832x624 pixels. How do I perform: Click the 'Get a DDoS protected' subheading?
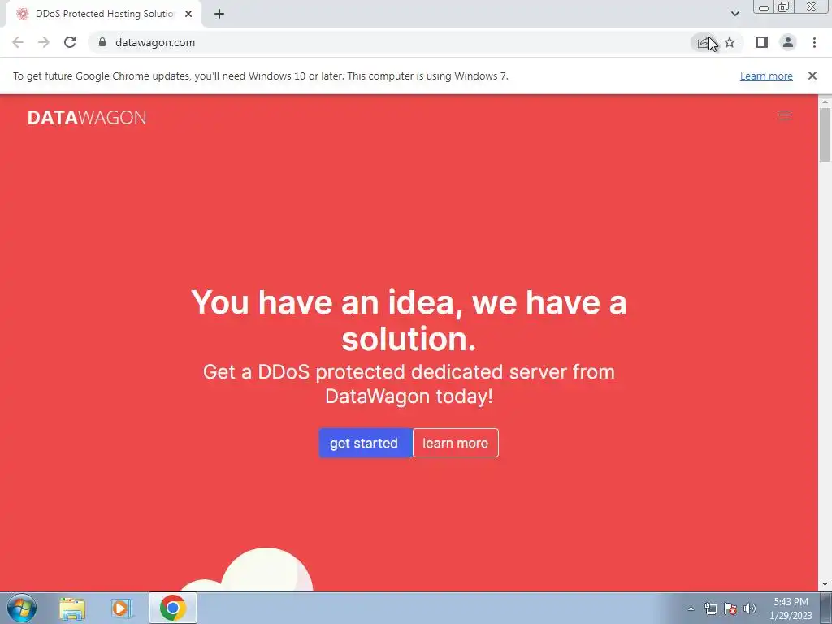pyautogui.click(x=409, y=383)
